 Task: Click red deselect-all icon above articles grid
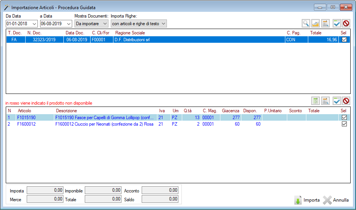(346, 101)
